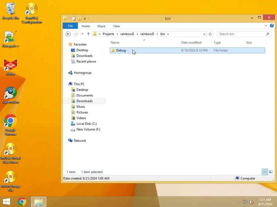Sort by the Type column header
277x207 pixels.
tap(228, 42)
